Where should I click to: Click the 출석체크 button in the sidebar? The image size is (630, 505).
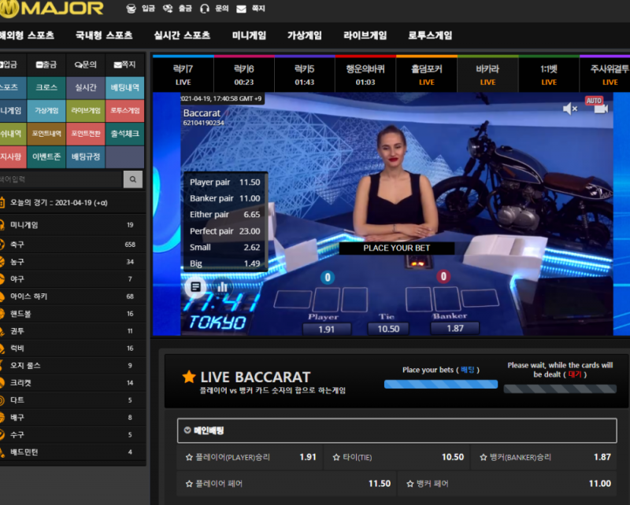pyautogui.click(x=124, y=134)
